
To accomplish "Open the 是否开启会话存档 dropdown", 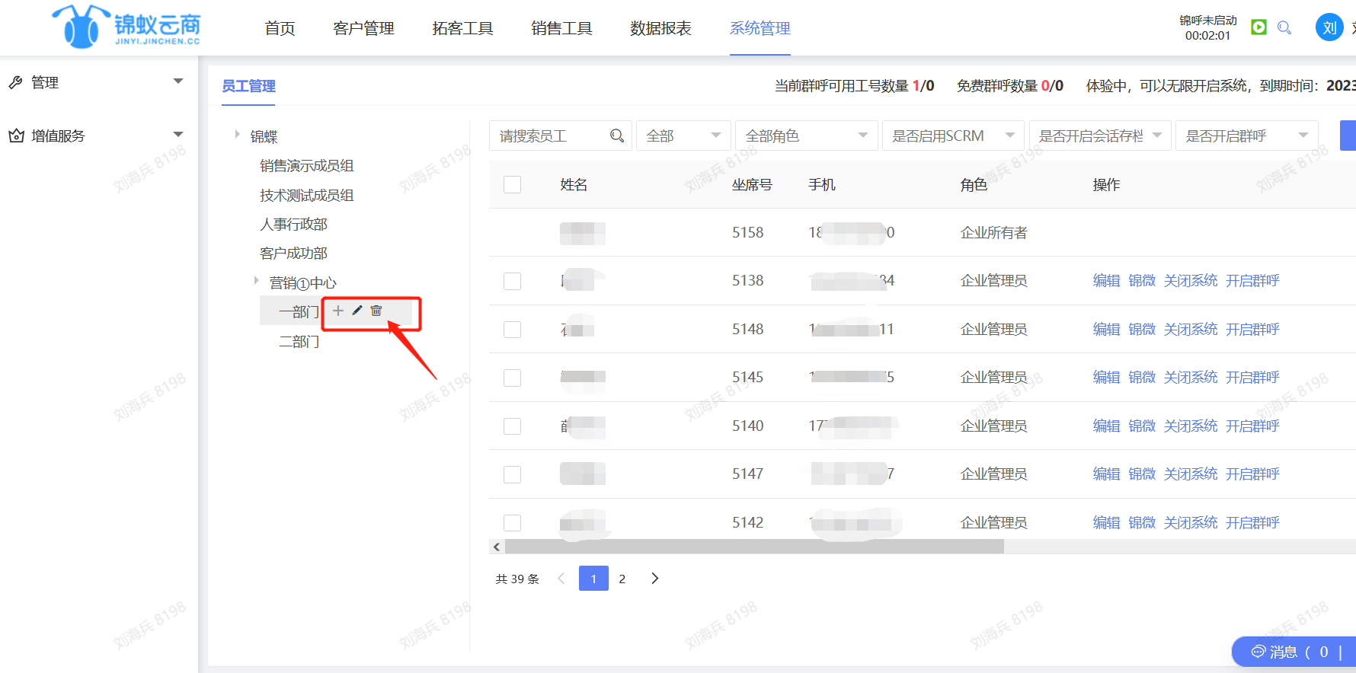I will (x=1100, y=136).
